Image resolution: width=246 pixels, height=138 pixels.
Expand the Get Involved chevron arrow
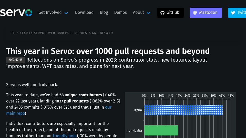coord(66,13)
